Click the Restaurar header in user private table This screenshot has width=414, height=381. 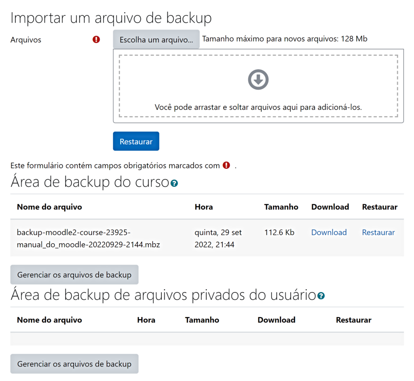pos(353,320)
